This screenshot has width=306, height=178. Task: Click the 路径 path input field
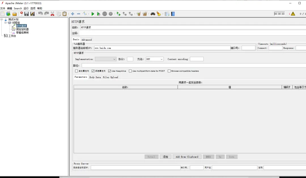tap(194, 65)
